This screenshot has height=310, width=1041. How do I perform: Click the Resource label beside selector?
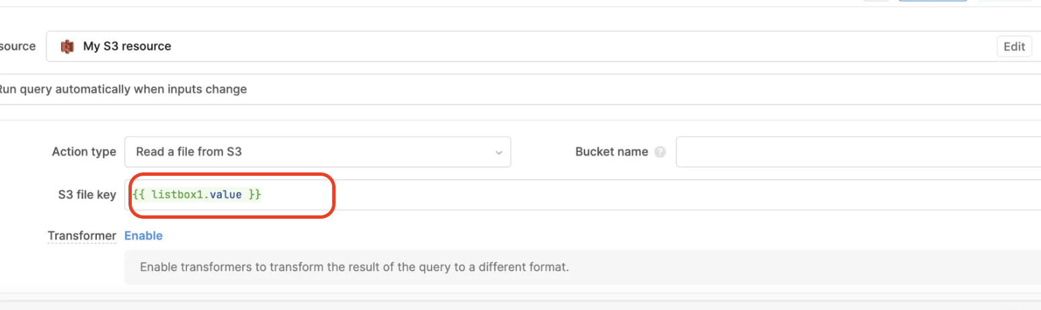(x=17, y=46)
